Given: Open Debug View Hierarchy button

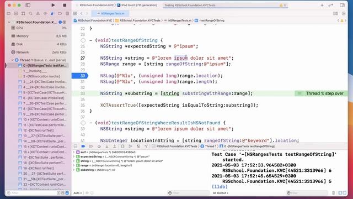Looking at the screenshot, I should click(x=122, y=146).
